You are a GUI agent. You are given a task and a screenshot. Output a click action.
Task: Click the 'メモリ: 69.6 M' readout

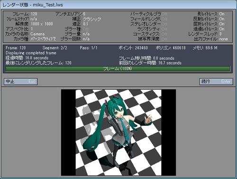pos(205,48)
